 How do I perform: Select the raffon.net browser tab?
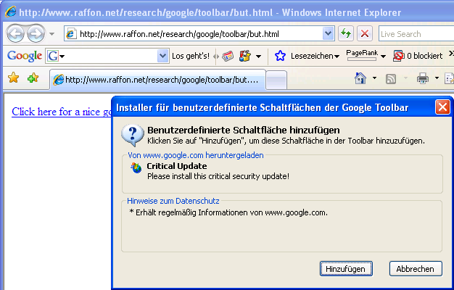(158, 79)
